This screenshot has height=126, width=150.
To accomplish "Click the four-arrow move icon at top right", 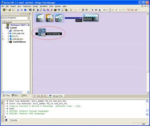I will pos(142,6).
